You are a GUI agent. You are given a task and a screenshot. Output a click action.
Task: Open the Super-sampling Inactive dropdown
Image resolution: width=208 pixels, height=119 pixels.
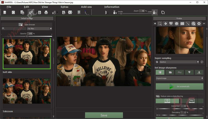pyautogui.click(x=179, y=62)
